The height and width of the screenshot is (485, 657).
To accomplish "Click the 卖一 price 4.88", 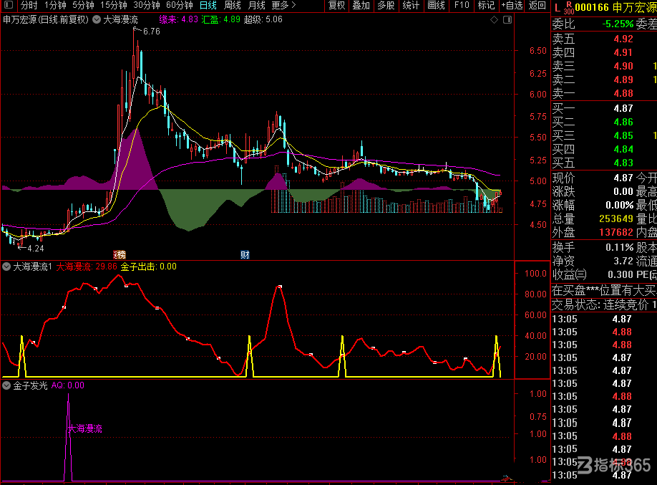I will [x=623, y=94].
